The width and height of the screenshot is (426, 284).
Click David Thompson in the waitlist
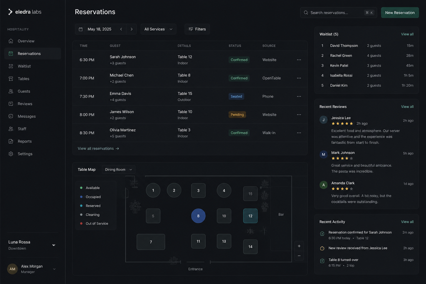[344, 45]
